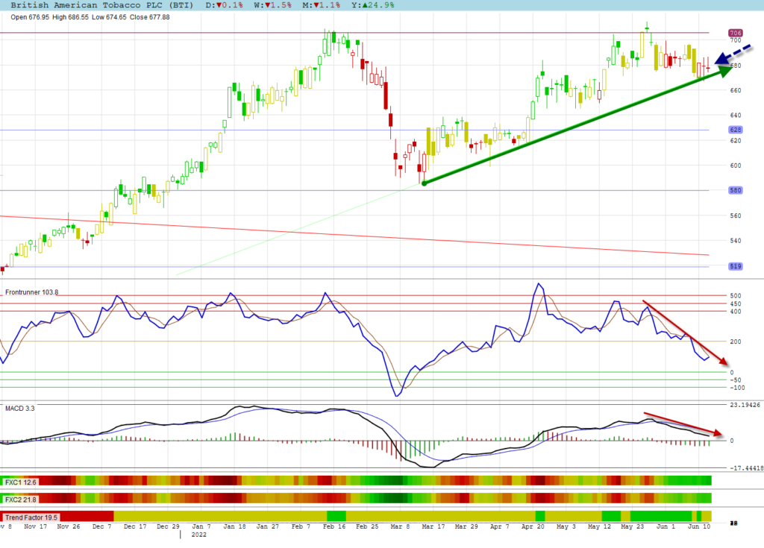764x548 pixels.
Task: Select the yearly change Y: 24.9% value
Action: pyautogui.click(x=373, y=5)
